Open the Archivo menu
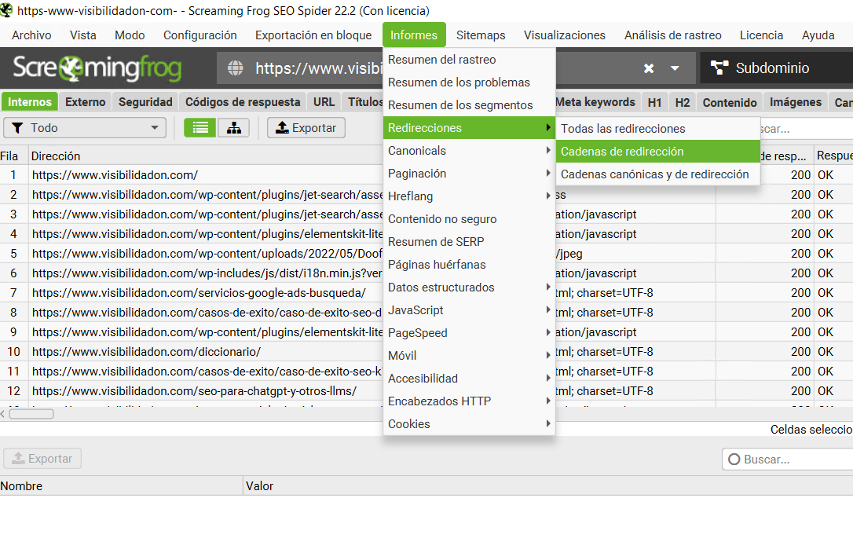 click(x=31, y=35)
